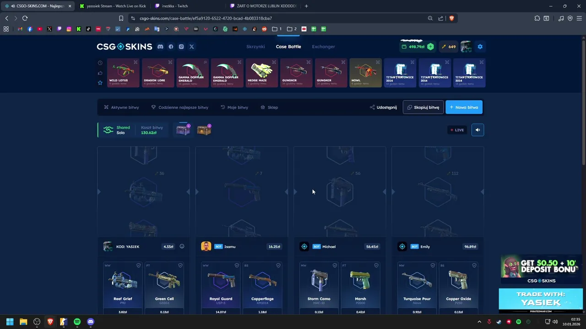Reload the page in the browser

25,18
